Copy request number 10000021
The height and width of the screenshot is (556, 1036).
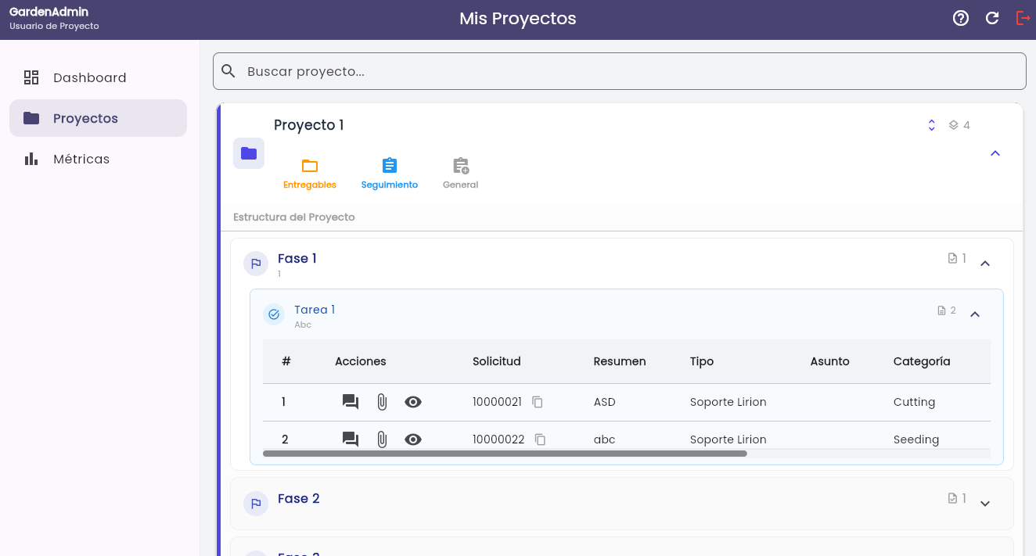coord(538,402)
